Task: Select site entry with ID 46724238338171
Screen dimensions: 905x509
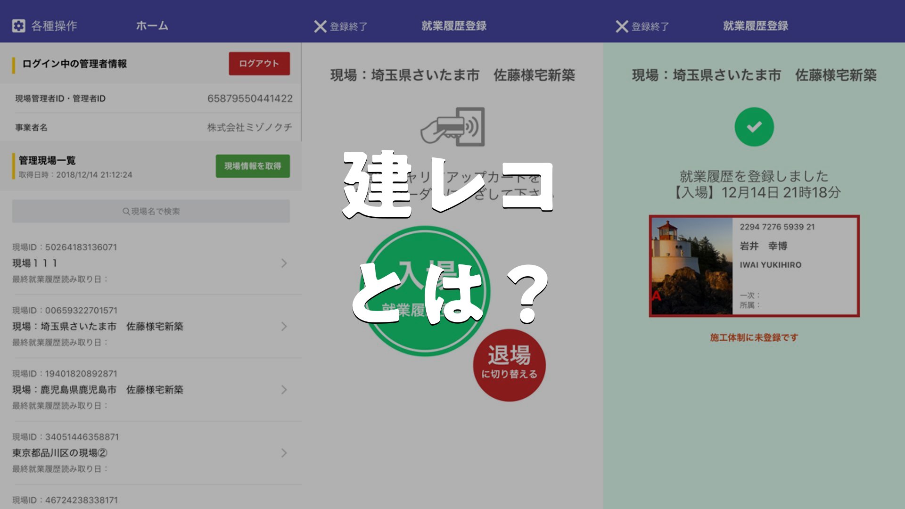Action: pyautogui.click(x=65, y=500)
